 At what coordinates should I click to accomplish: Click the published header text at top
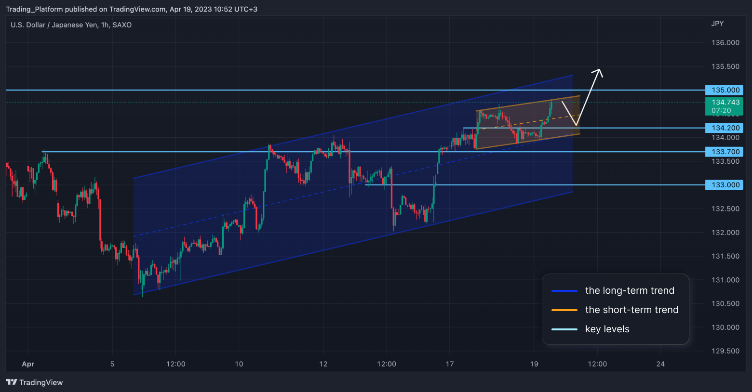click(x=132, y=9)
